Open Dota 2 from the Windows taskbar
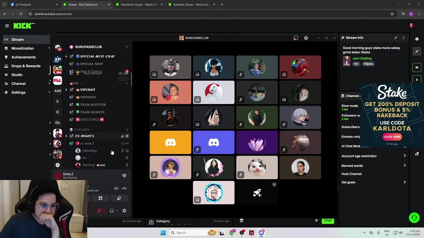This screenshot has height=238, width=424. pyautogui.click(x=251, y=233)
